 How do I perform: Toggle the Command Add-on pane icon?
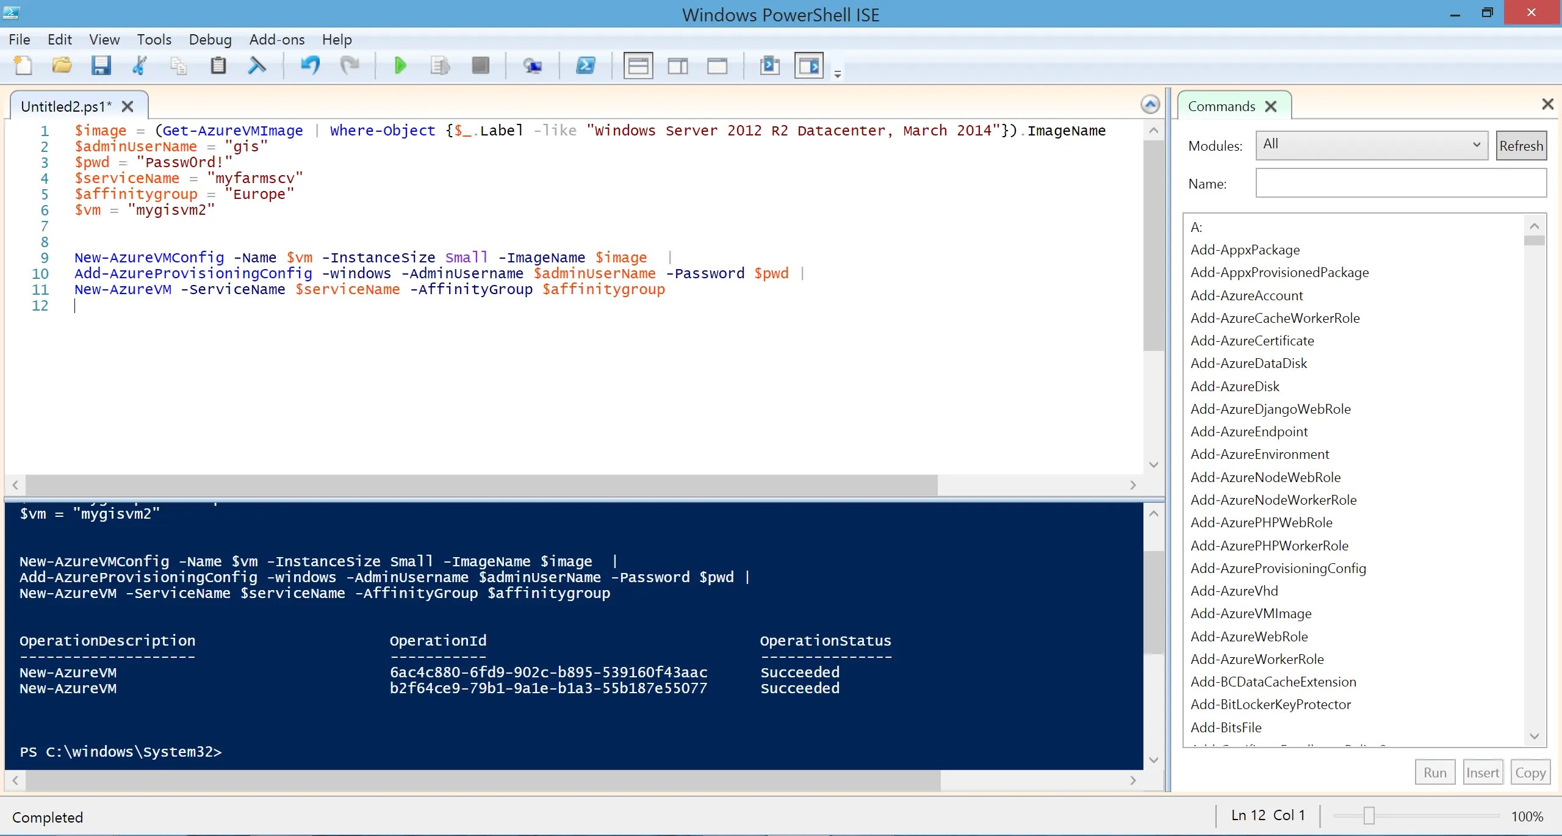(810, 65)
